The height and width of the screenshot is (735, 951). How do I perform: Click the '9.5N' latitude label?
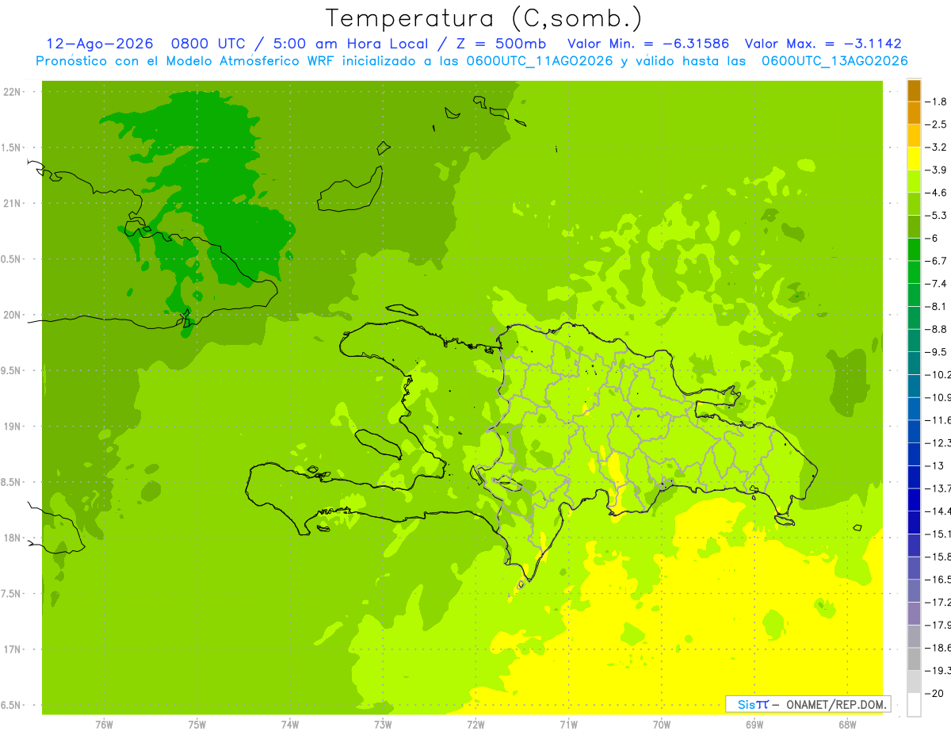tap(12, 371)
